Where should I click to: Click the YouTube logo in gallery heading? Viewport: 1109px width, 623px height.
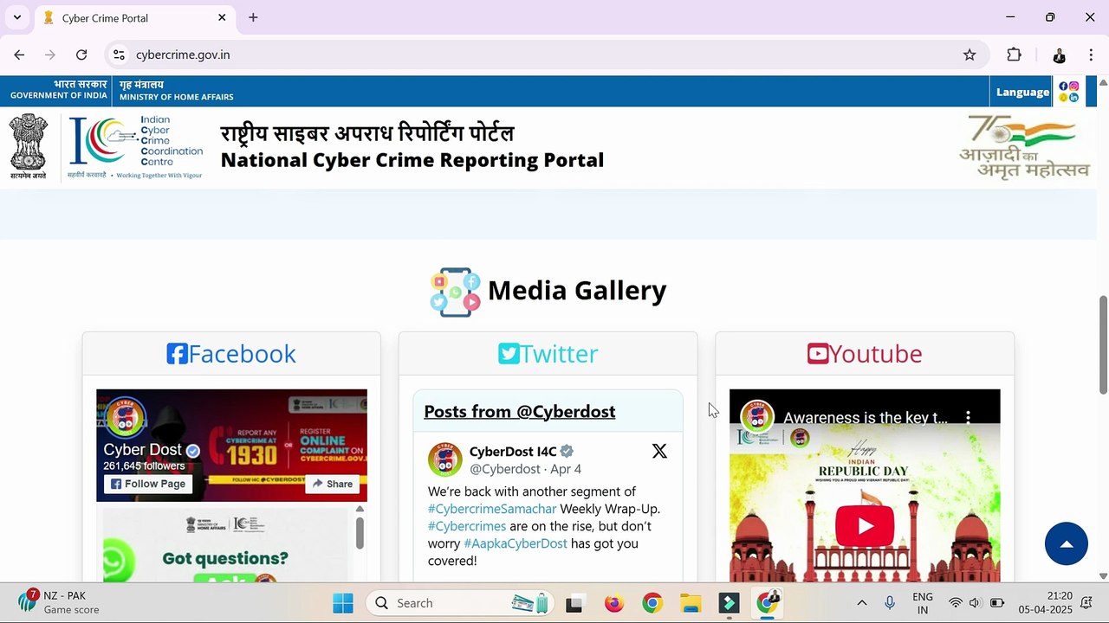coord(818,354)
